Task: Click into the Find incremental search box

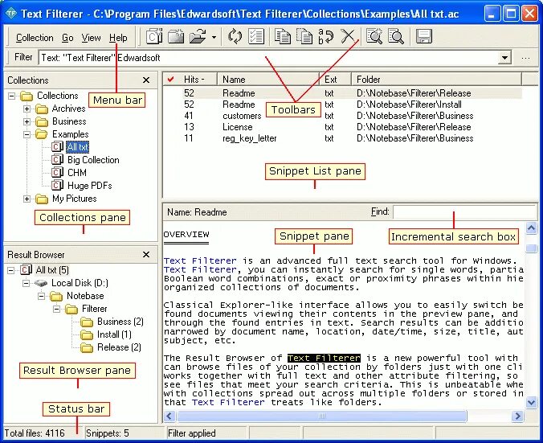Action: click(x=465, y=211)
